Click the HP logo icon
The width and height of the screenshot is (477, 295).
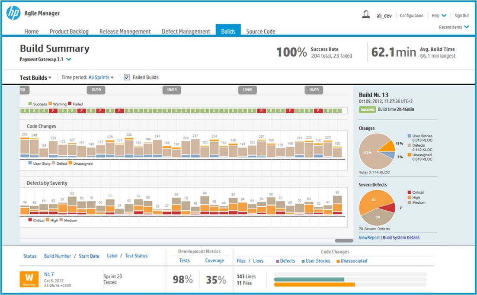click(13, 13)
